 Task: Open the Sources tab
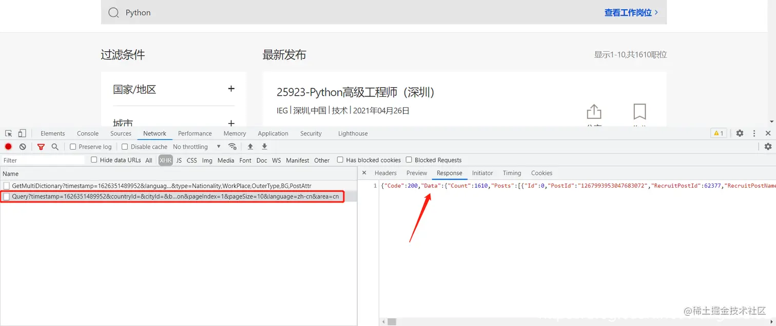tap(121, 133)
